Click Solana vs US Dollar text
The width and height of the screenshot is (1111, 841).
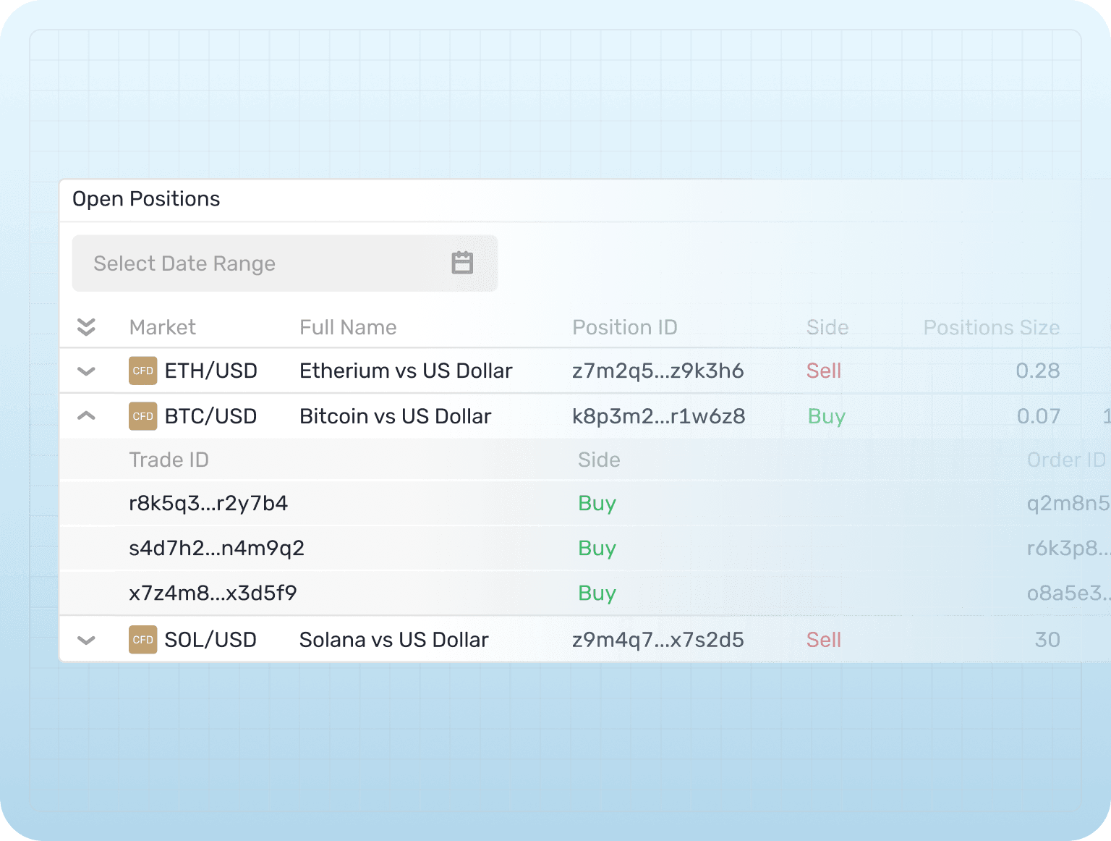tap(394, 640)
